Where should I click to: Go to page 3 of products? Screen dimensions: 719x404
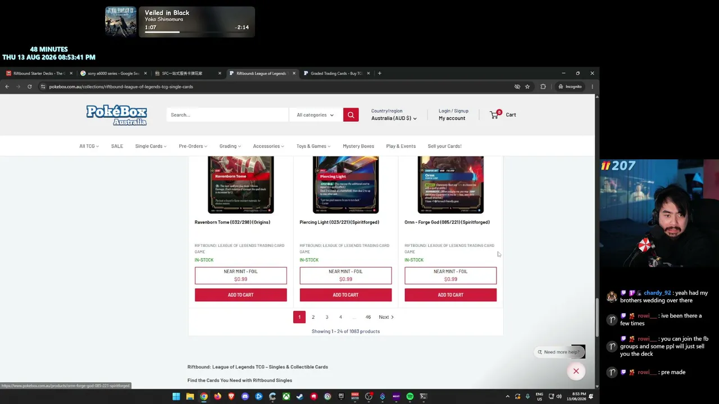tap(326, 317)
